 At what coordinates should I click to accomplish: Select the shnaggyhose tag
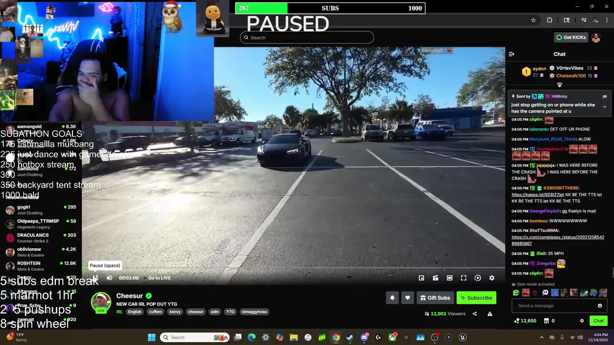[x=254, y=311]
